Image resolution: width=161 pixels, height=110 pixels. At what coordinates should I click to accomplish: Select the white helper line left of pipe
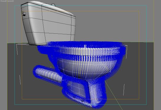tap(20, 80)
